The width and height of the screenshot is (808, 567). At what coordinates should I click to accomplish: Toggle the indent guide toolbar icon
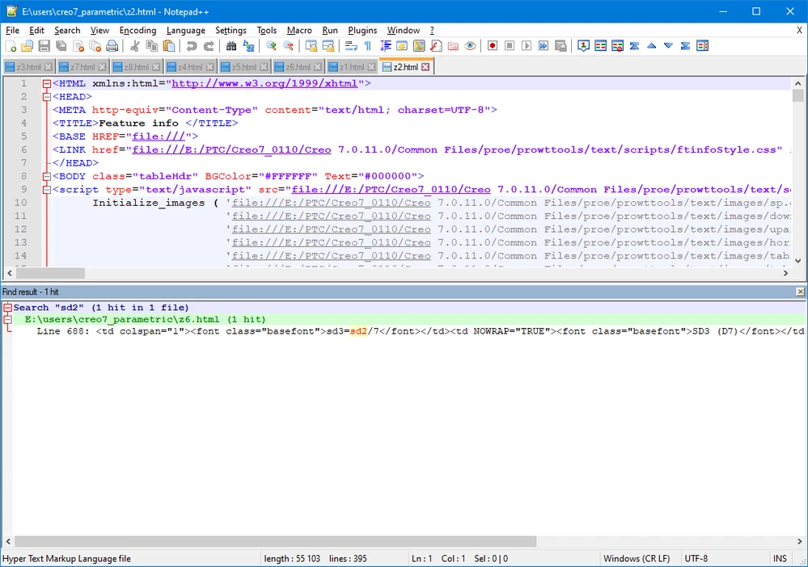click(x=385, y=46)
